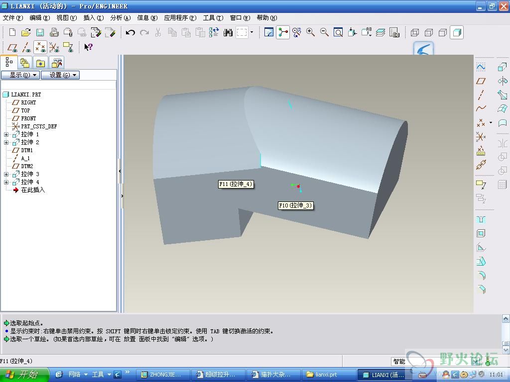
Task: Open the 视图(V) menu
Action: point(67,18)
